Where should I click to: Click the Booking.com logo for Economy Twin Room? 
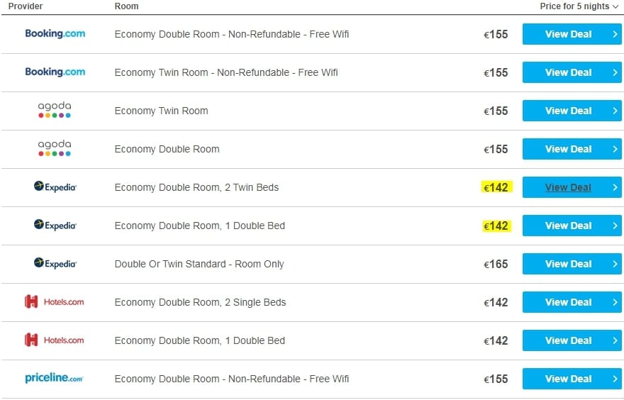point(55,72)
